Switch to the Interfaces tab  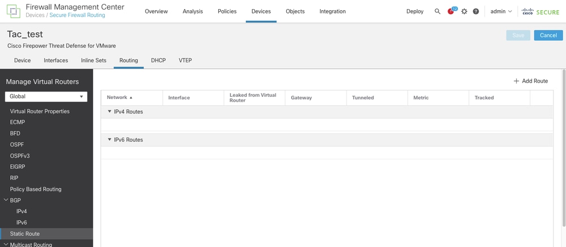(x=56, y=60)
